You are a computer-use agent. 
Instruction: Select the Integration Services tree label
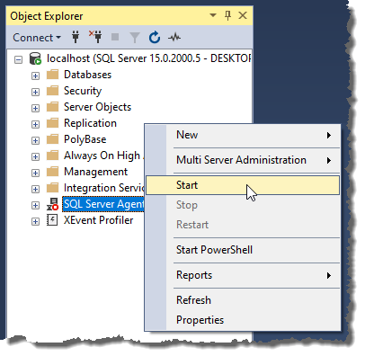[x=104, y=188]
